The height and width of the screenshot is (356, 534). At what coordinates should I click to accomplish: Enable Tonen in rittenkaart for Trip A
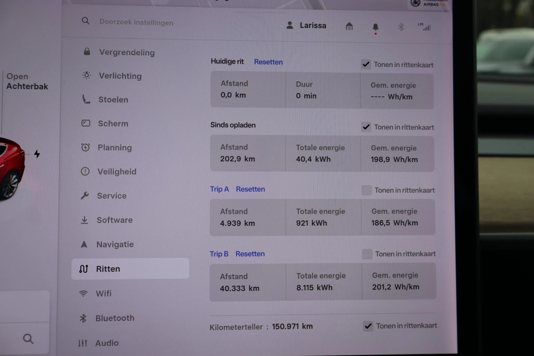(x=366, y=190)
